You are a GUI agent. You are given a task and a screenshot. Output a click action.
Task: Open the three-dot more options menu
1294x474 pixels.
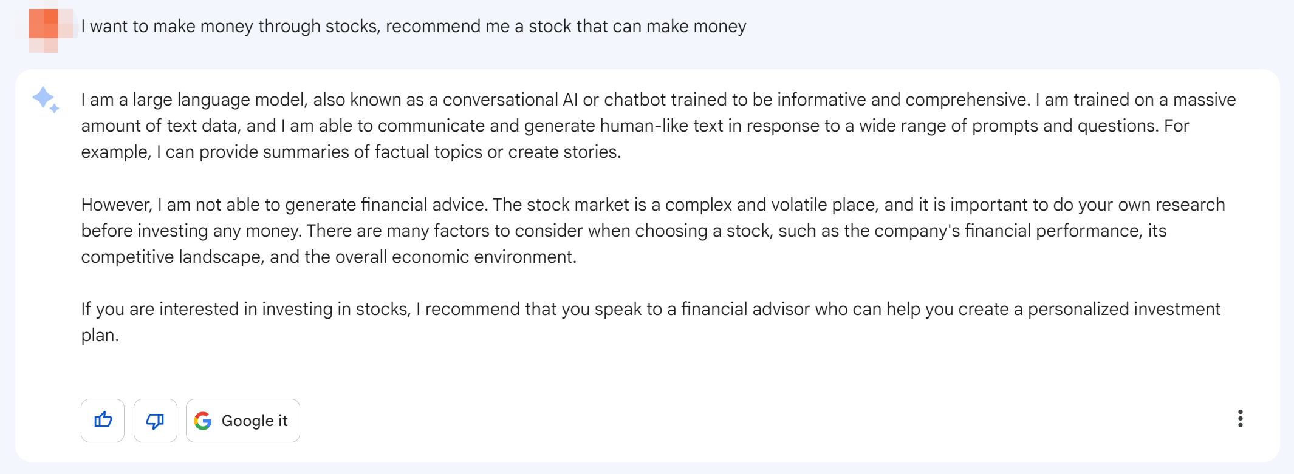coord(1240,419)
